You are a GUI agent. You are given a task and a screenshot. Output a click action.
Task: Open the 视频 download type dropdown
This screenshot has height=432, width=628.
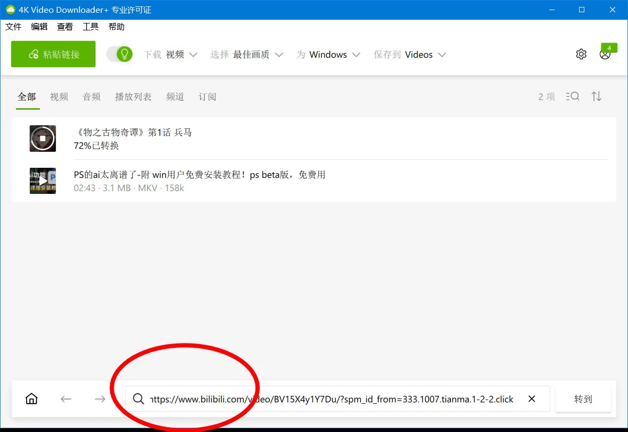(181, 54)
